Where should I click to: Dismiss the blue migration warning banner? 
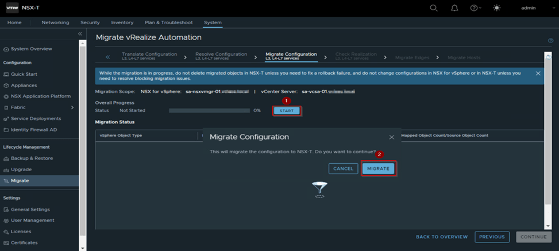point(538,74)
